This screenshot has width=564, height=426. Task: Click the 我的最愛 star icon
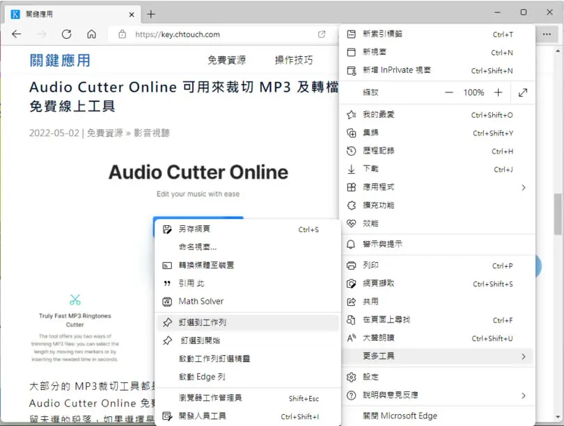(351, 115)
